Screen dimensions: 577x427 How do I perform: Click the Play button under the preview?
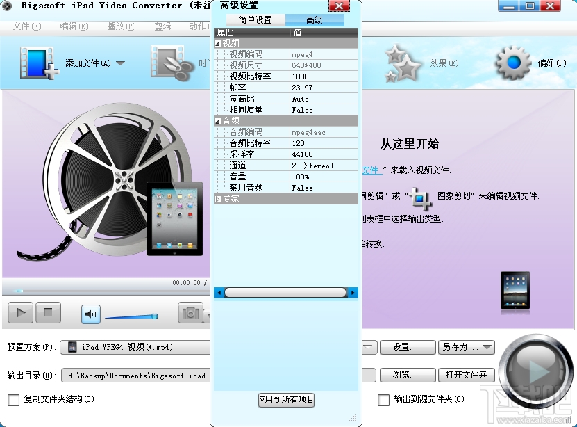click(19, 314)
